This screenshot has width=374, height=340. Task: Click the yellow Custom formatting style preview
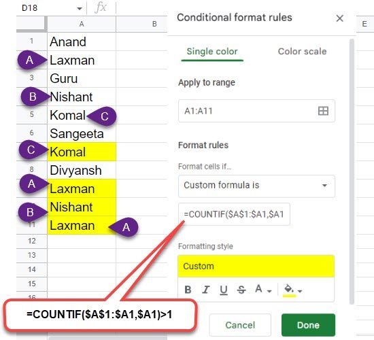256,267
